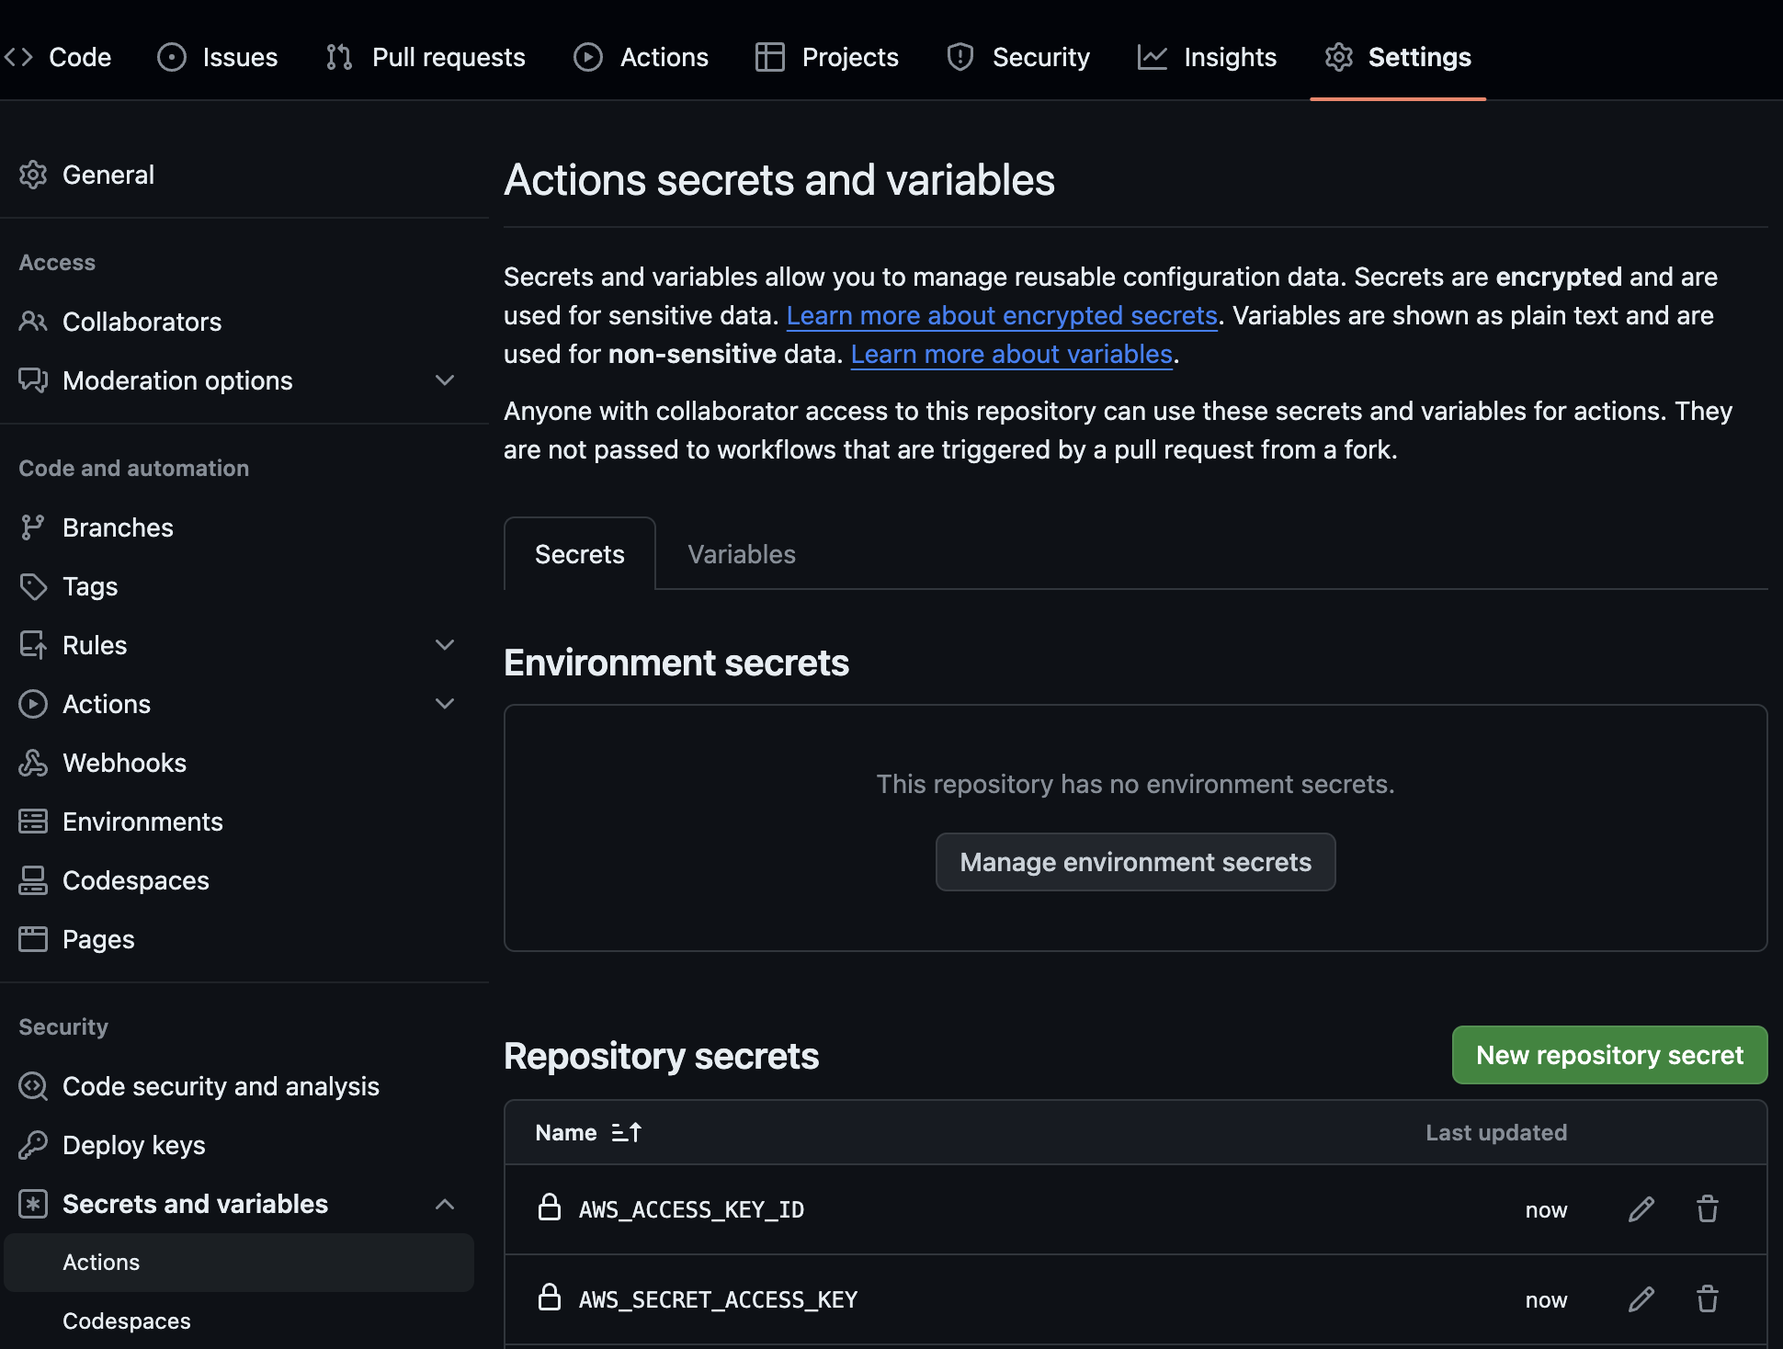Select the Secrets tab

580,554
